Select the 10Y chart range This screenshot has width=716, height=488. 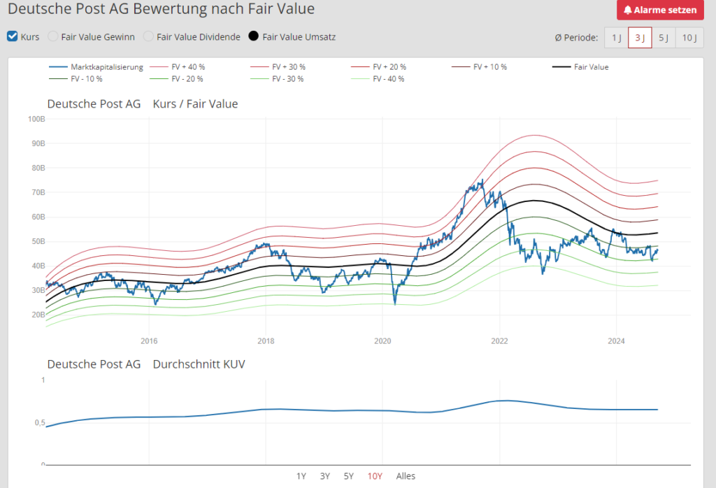point(375,476)
